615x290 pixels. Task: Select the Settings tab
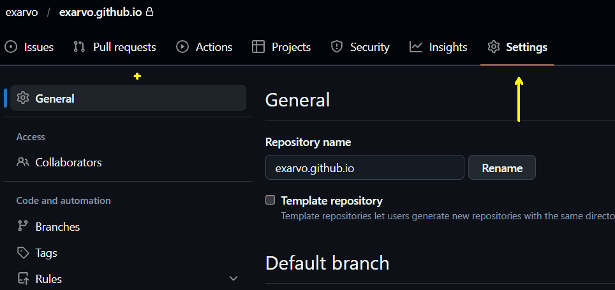point(517,47)
